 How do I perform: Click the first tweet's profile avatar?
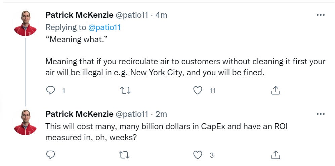25,23
